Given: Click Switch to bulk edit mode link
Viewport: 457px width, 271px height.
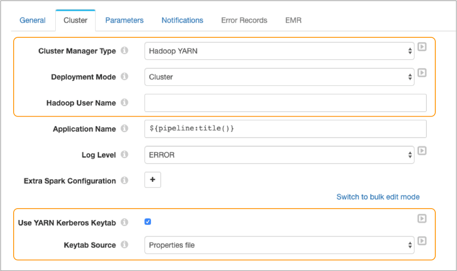Looking at the screenshot, I should (378, 197).
